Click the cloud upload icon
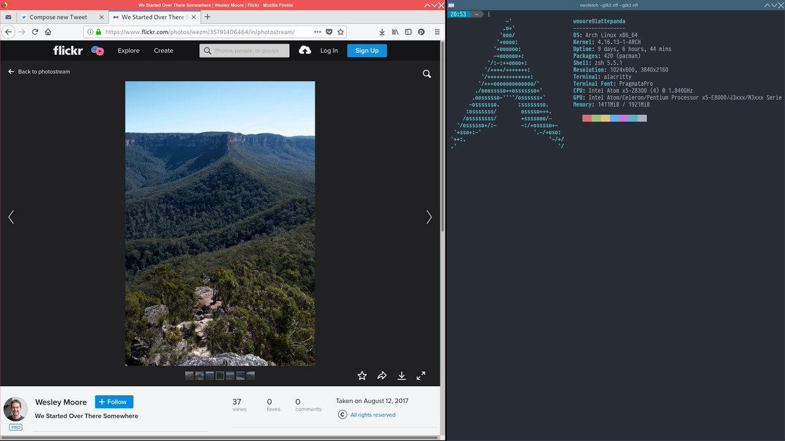 (305, 50)
